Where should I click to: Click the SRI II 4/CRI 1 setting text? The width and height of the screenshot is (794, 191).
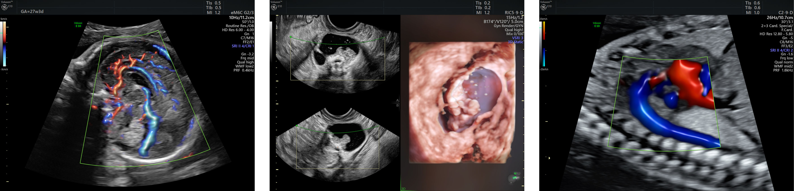pyautogui.click(x=242, y=46)
